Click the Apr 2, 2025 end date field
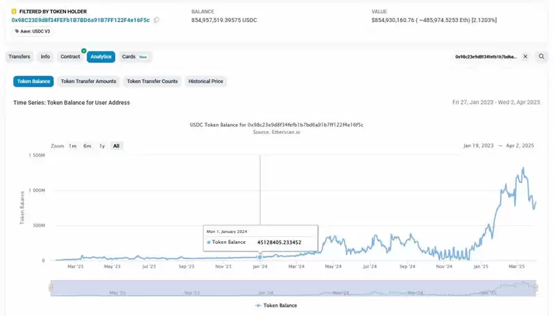The height and width of the screenshot is (316, 555). point(520,146)
